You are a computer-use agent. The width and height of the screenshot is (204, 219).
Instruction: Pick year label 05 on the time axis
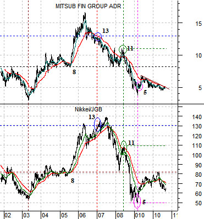tap(64, 215)
